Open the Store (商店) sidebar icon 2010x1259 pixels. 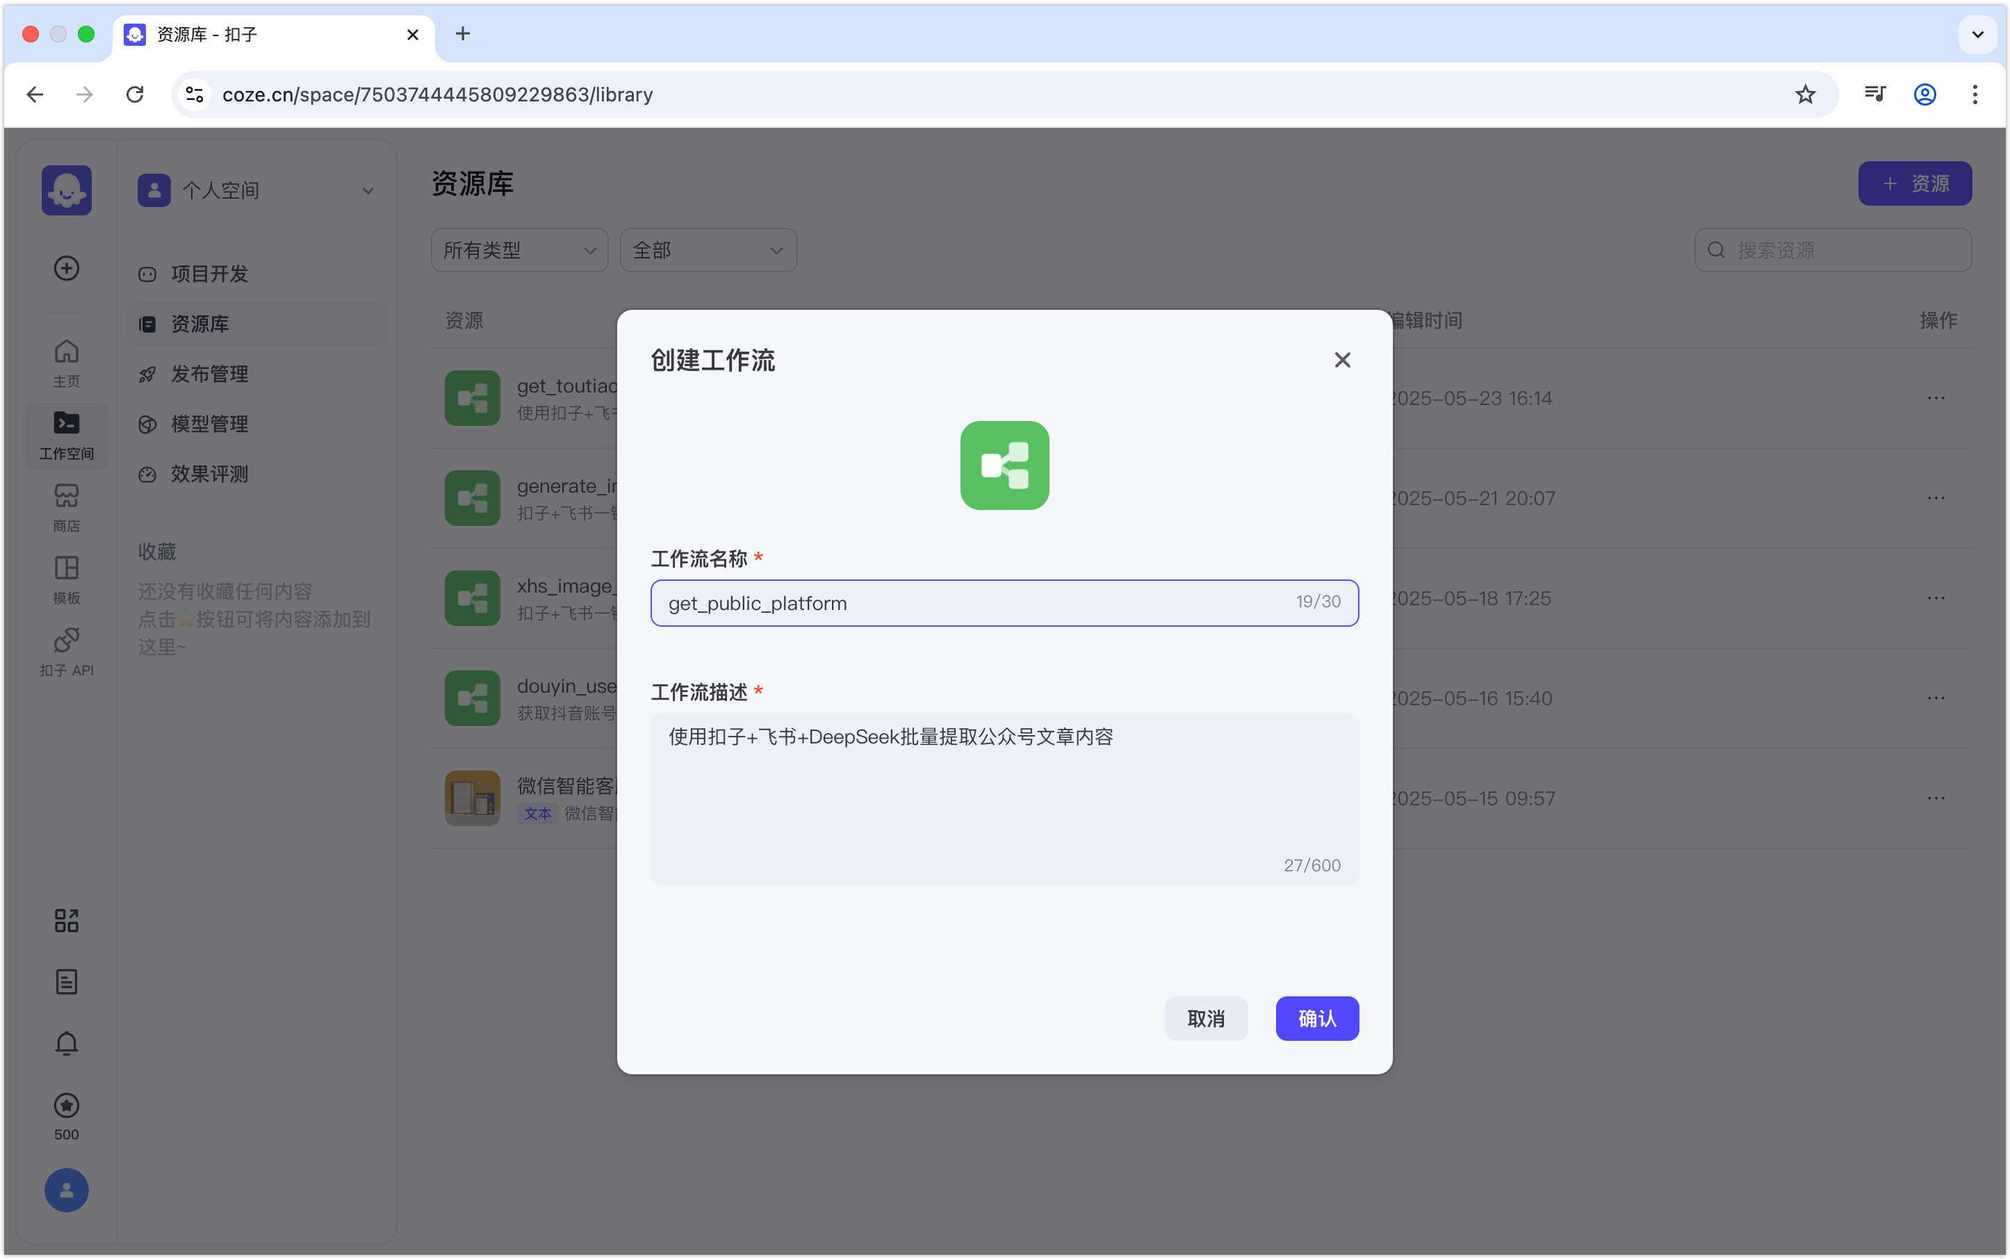point(67,507)
